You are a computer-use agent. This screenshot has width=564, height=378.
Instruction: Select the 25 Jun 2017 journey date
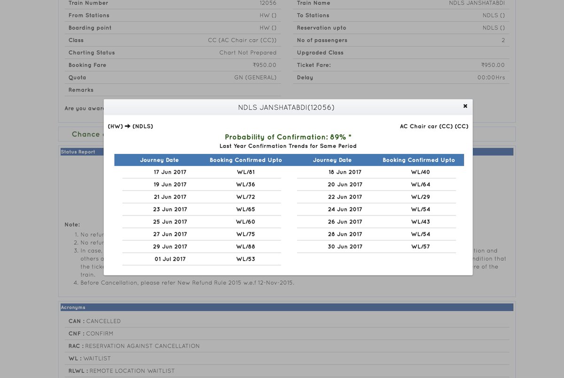[170, 222]
